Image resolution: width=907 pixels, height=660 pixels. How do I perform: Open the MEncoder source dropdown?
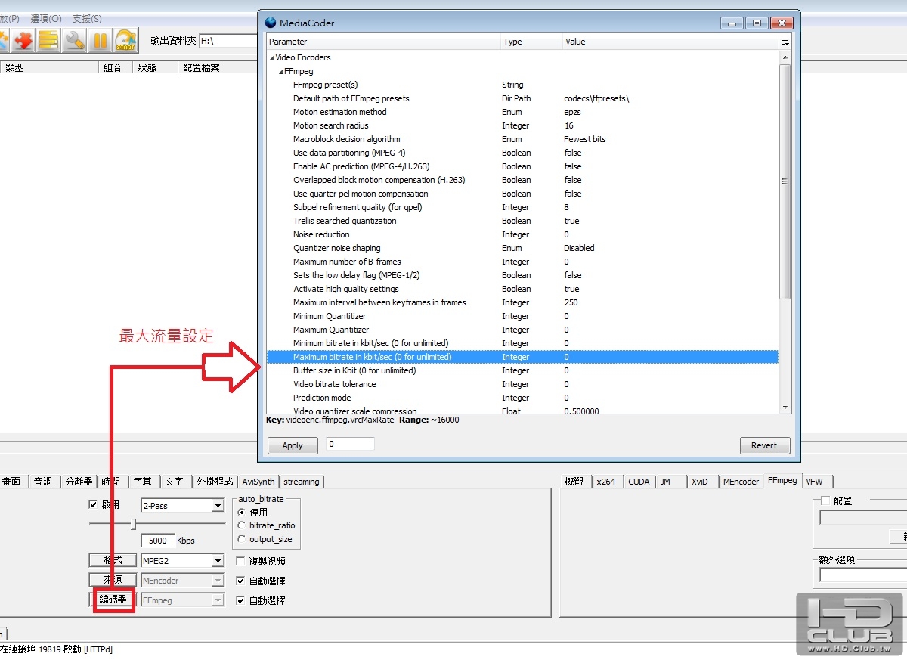coord(218,581)
